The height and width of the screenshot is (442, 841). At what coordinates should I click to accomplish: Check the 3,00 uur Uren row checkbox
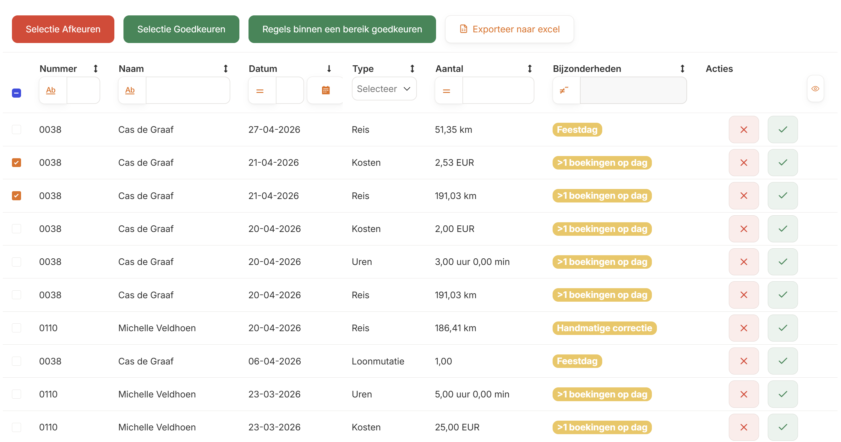point(16,261)
